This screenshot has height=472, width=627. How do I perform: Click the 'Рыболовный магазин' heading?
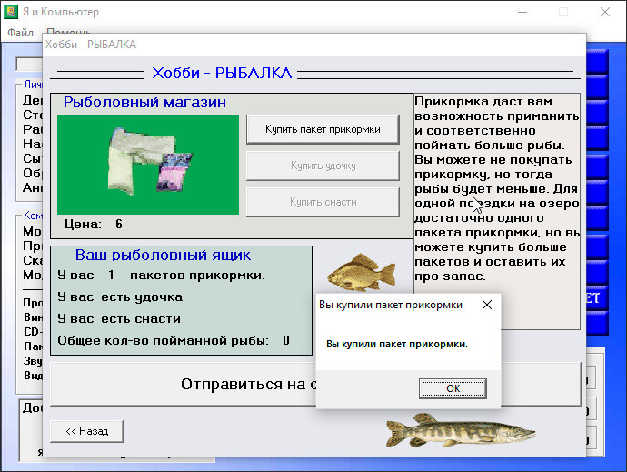click(x=144, y=103)
